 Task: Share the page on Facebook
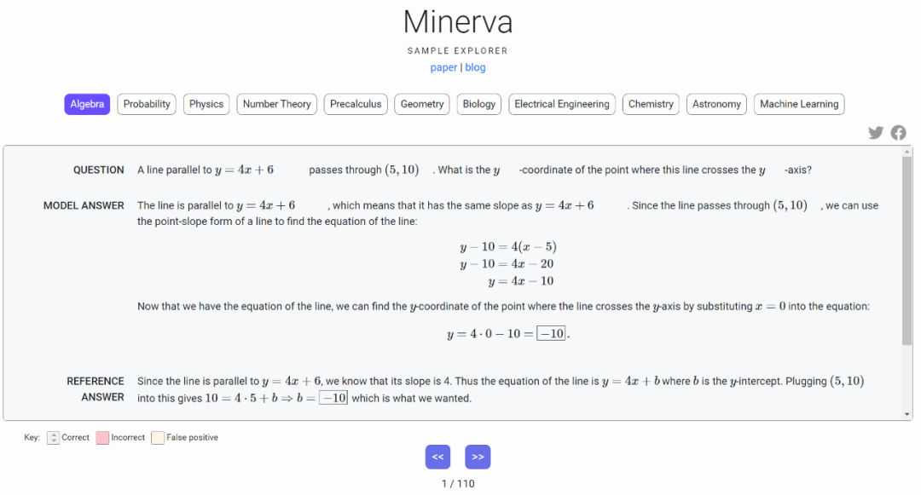tap(898, 133)
